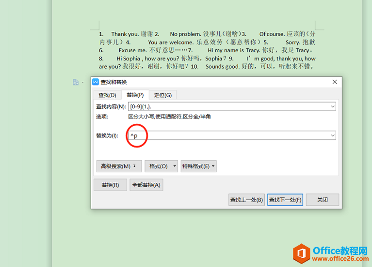Open the 定位(G) tab

162,95
